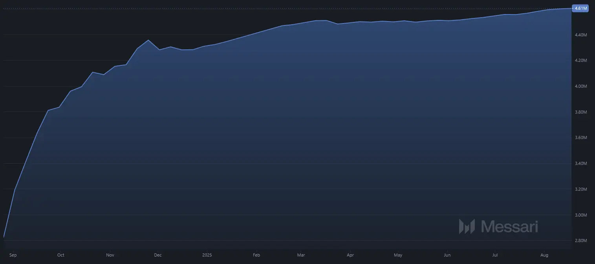Click the Aug label on the time axis

coord(544,255)
